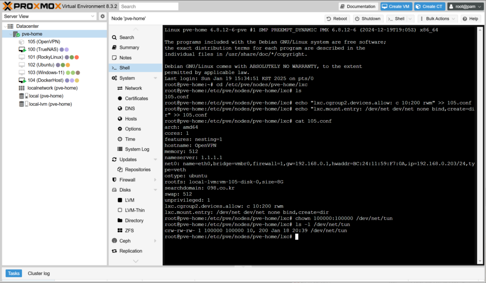Image resolution: width=486 pixels, height=283 pixels.
Task: Expand the Ceph submenu
Action: 155,241
